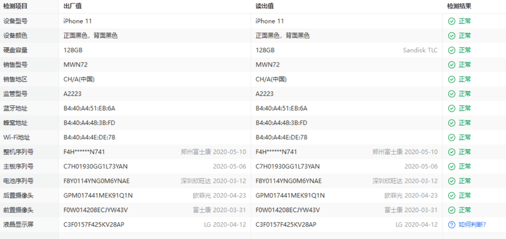Click factory value CH/A(中国)
Image resolution: width=506 pixels, height=239 pixels.
coord(79,79)
